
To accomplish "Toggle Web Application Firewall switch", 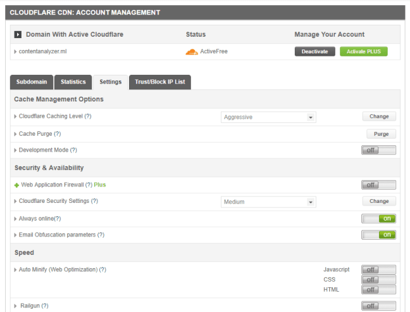I will click(378, 185).
